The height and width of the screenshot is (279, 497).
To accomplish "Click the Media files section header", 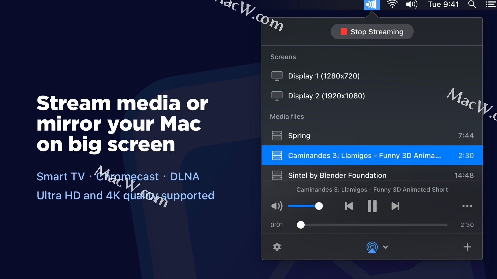I will click(x=287, y=117).
